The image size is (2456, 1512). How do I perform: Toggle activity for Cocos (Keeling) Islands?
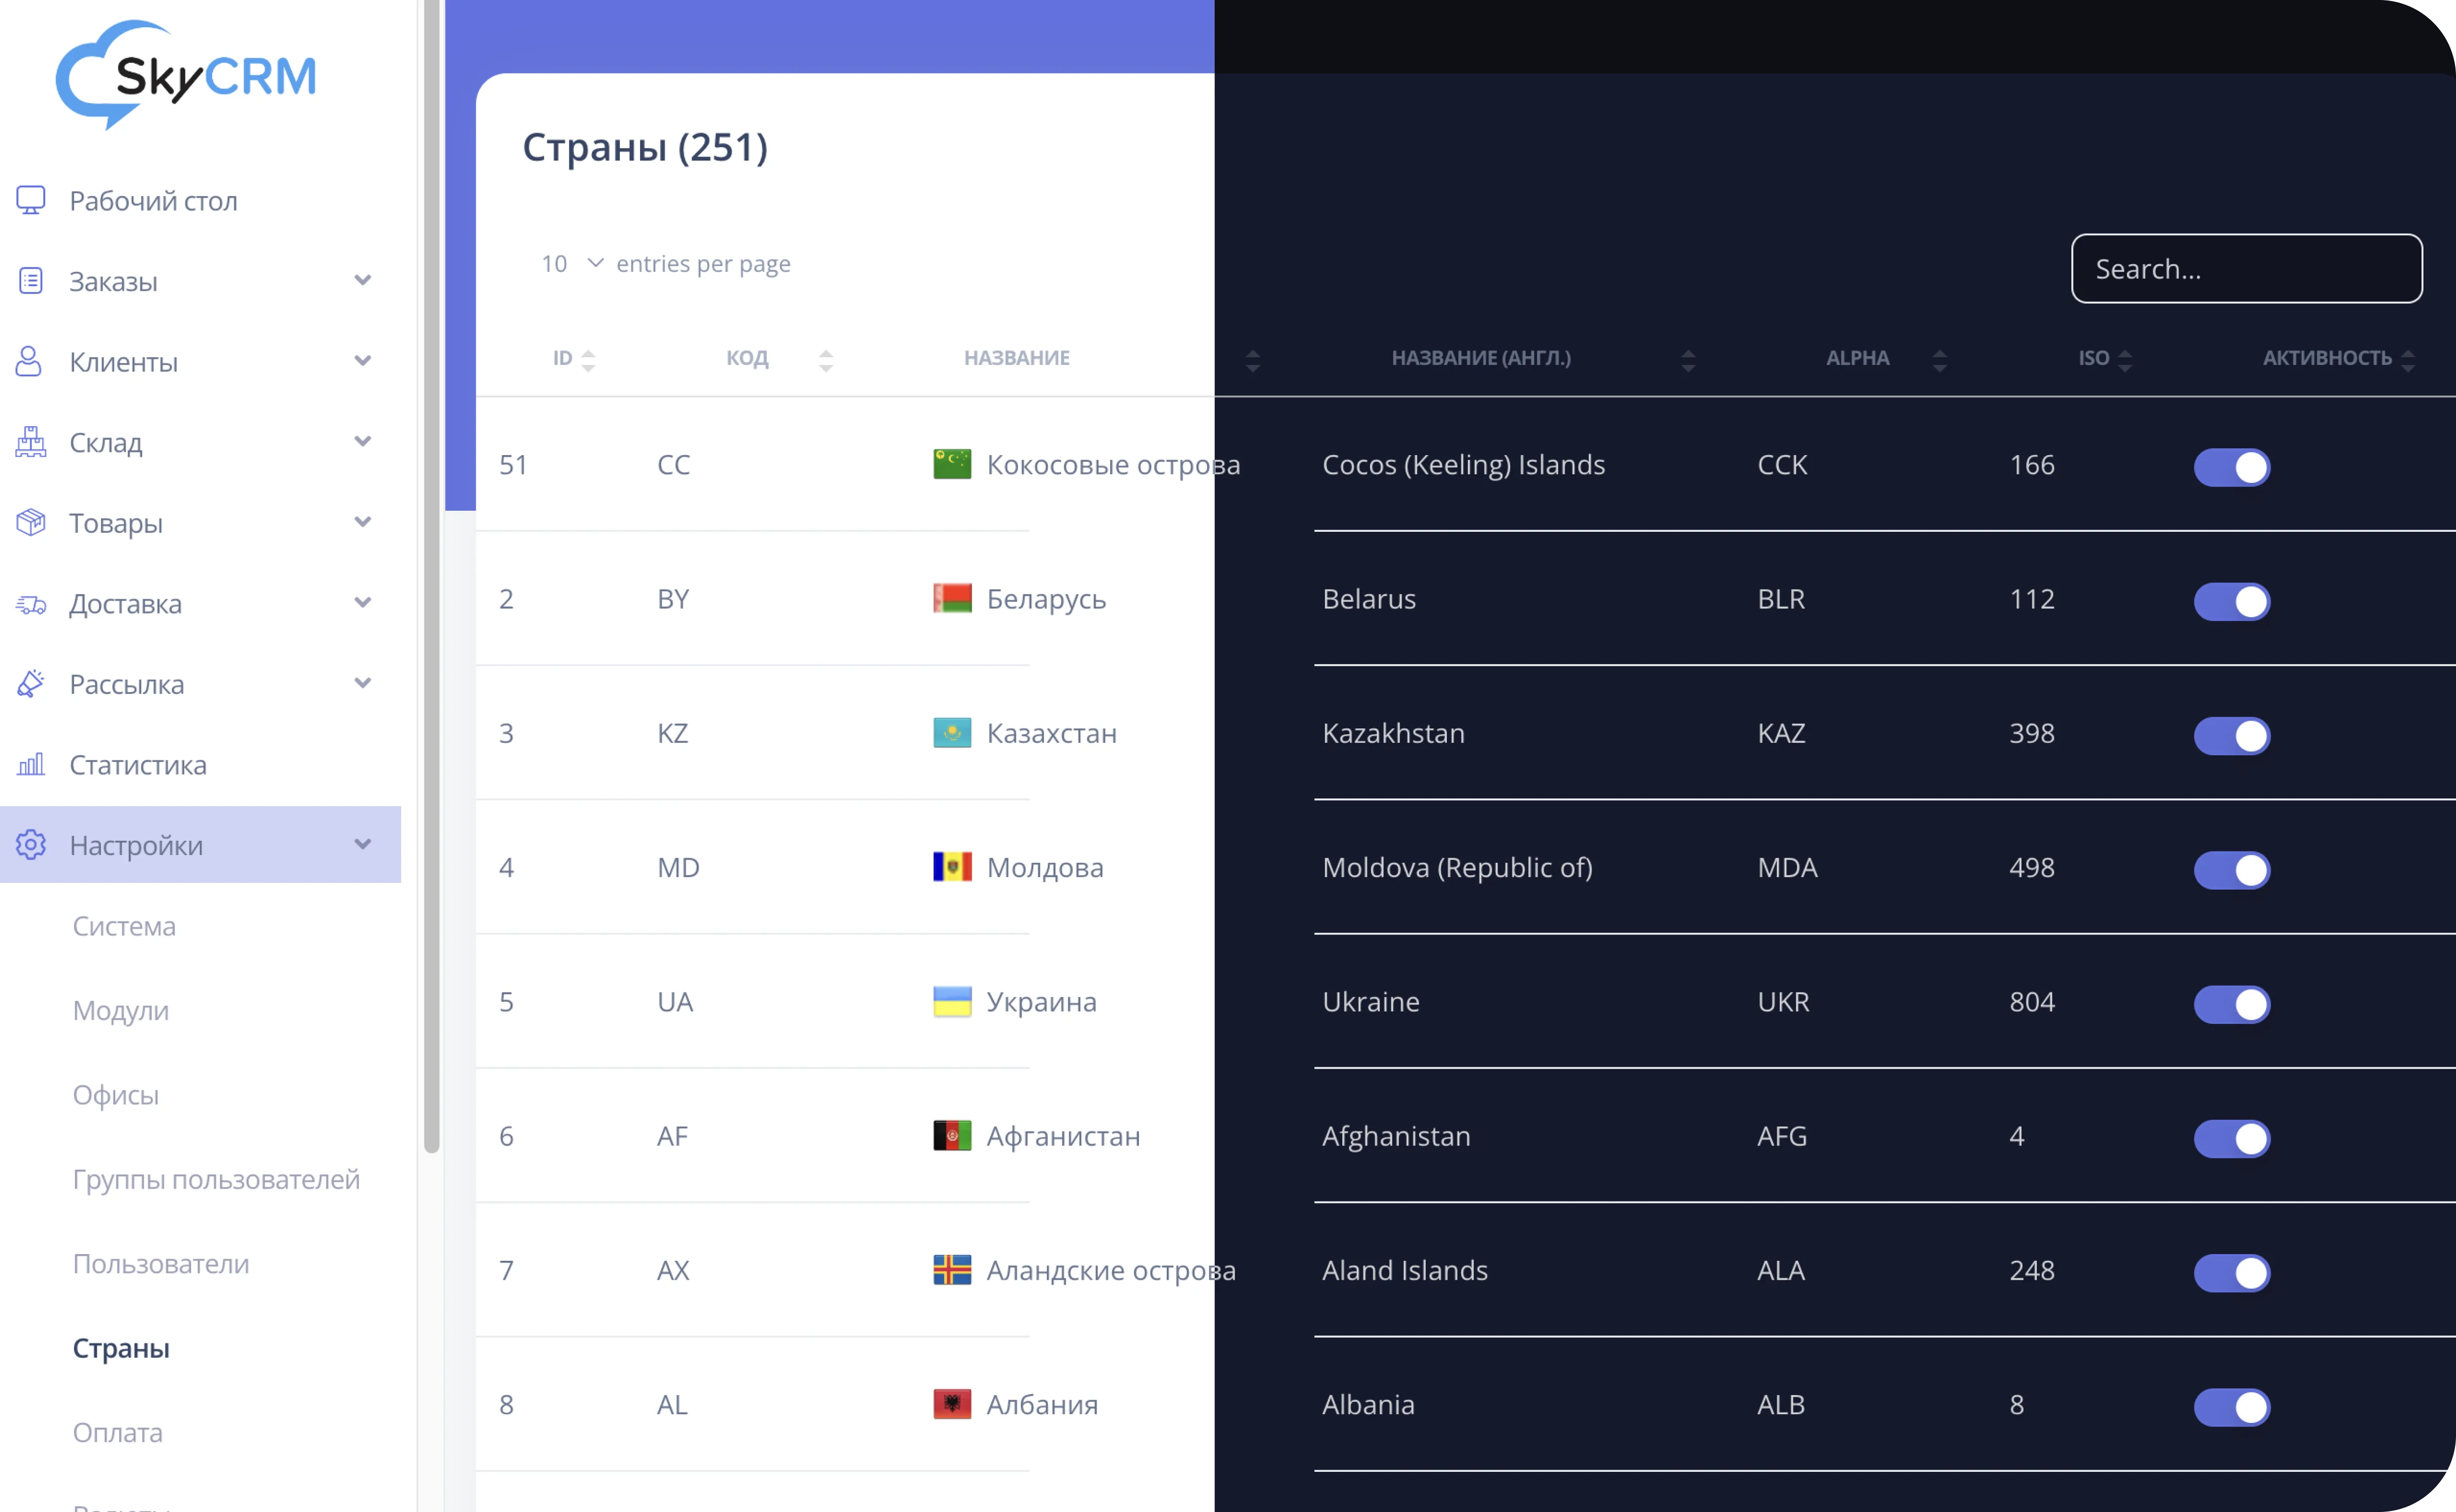pos(2232,467)
